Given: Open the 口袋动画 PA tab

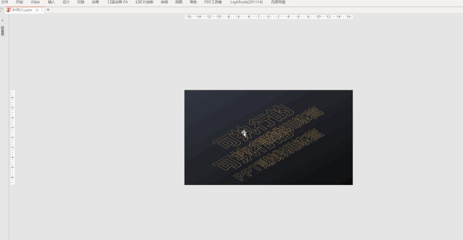Looking at the screenshot, I should click(x=118, y=2).
